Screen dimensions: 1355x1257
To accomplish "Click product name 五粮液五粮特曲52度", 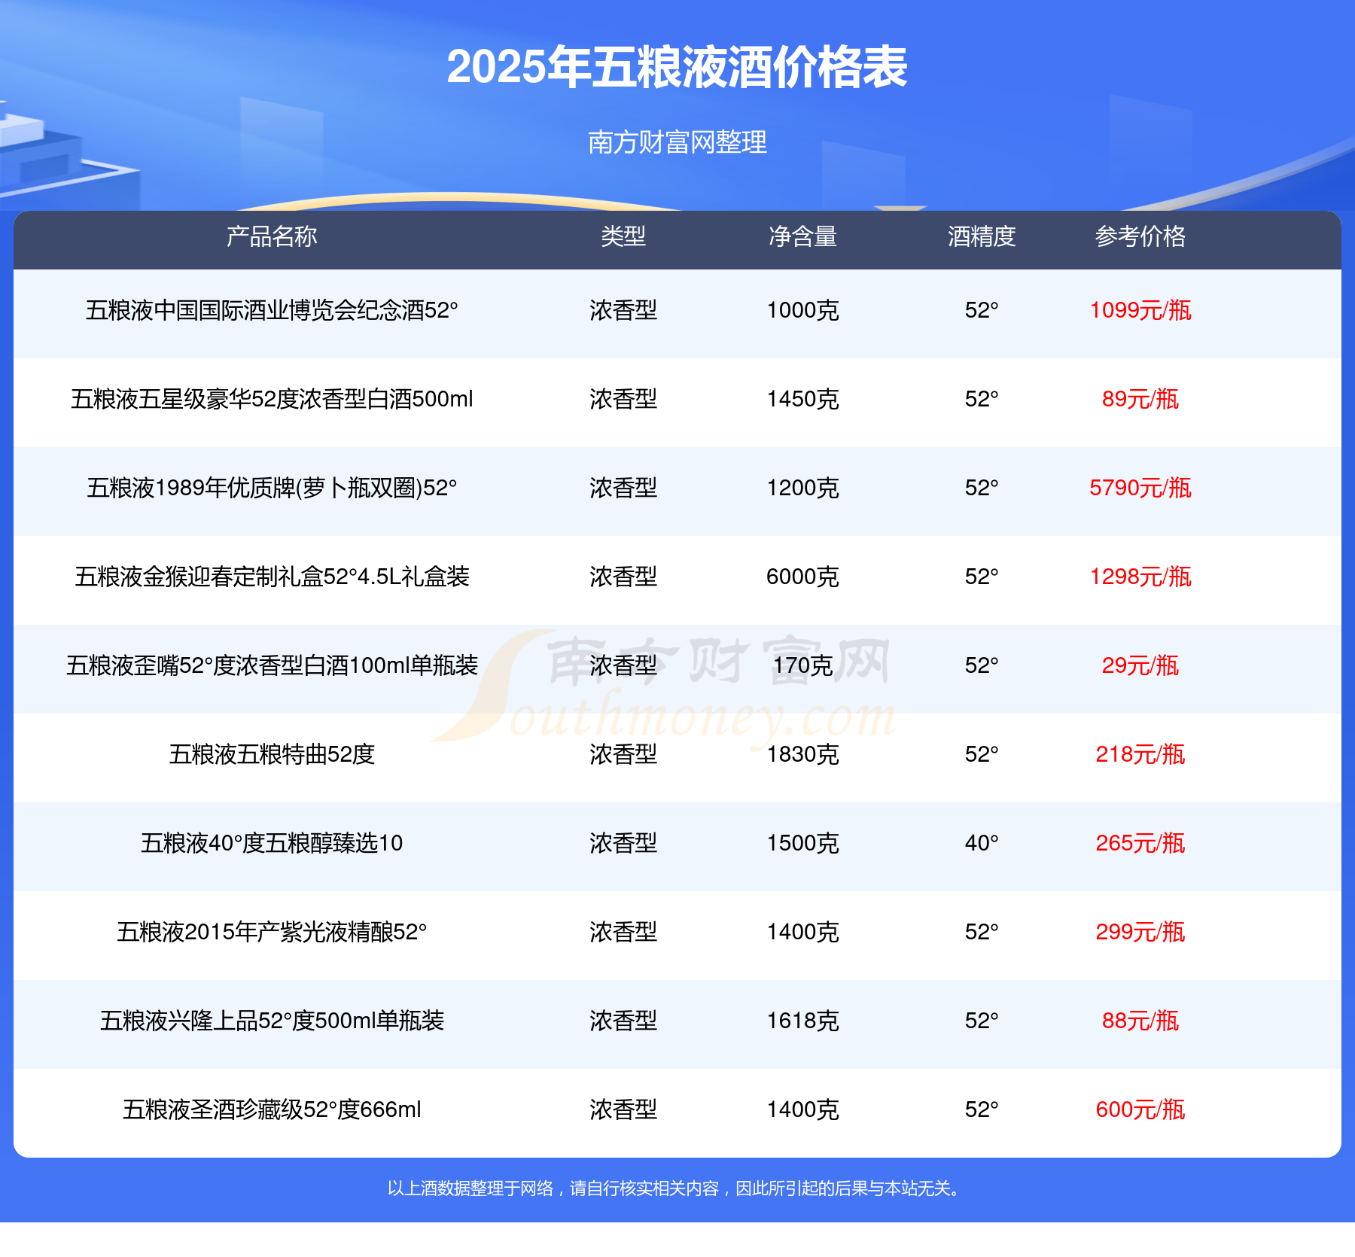I will click(272, 754).
